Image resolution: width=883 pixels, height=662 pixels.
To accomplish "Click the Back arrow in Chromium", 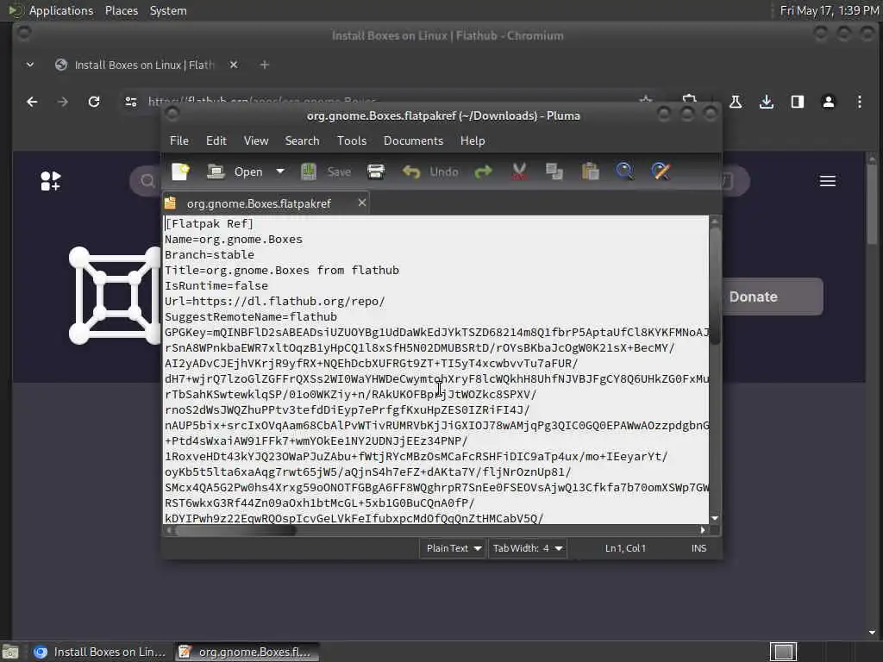I will tap(32, 102).
